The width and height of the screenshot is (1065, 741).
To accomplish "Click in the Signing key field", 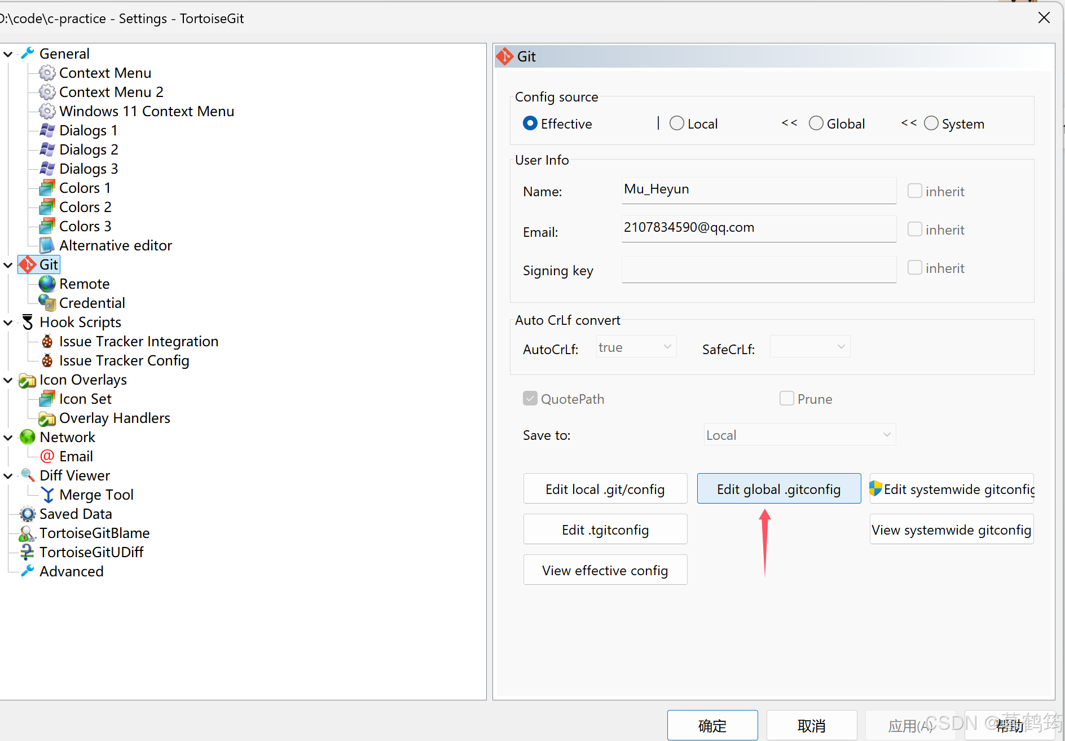I will (759, 269).
